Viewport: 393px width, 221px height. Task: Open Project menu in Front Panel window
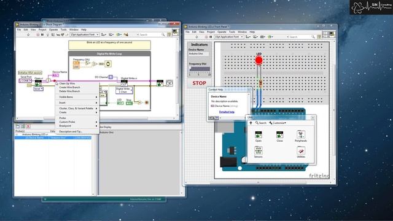(211, 32)
